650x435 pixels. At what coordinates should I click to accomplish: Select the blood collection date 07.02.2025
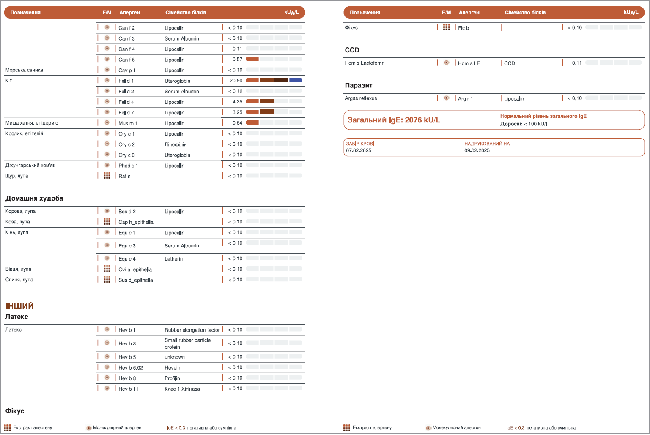(359, 150)
